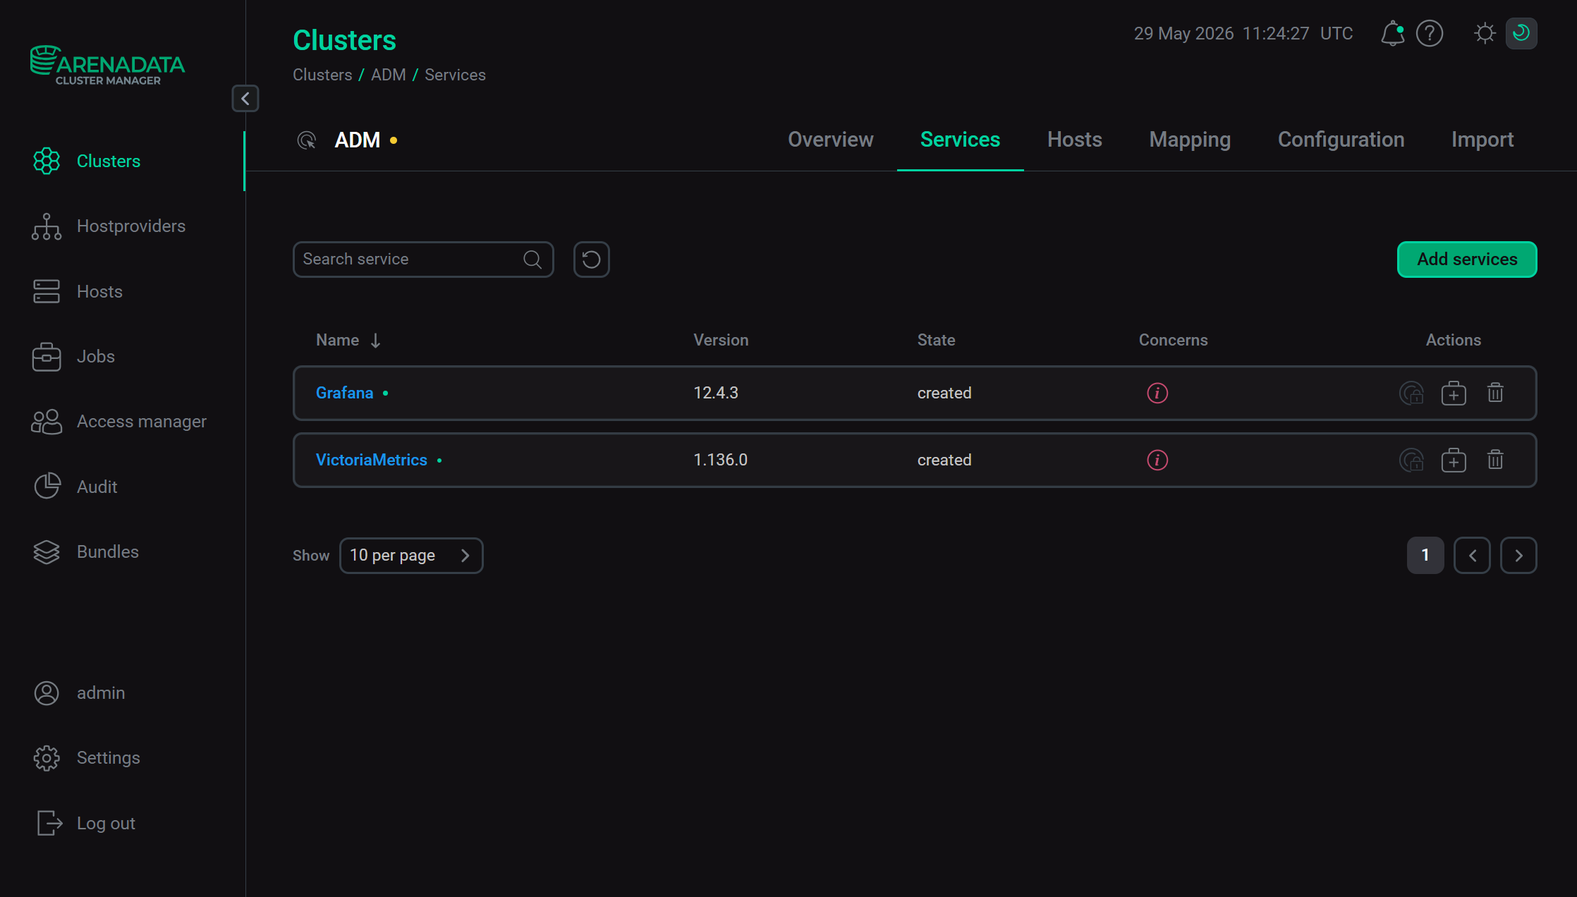Click the VictoriaMetrics version 1.136.0 cell
Viewport: 1577px width, 897px height.
tap(720, 460)
